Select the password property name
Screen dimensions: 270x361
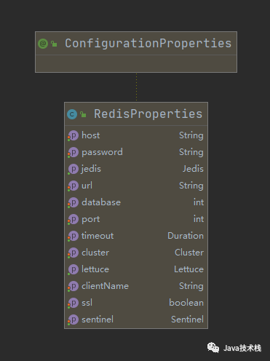click(x=102, y=152)
